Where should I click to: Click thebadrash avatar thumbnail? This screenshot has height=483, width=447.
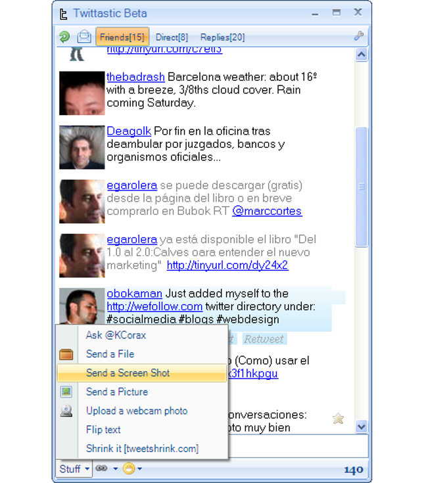[82, 93]
